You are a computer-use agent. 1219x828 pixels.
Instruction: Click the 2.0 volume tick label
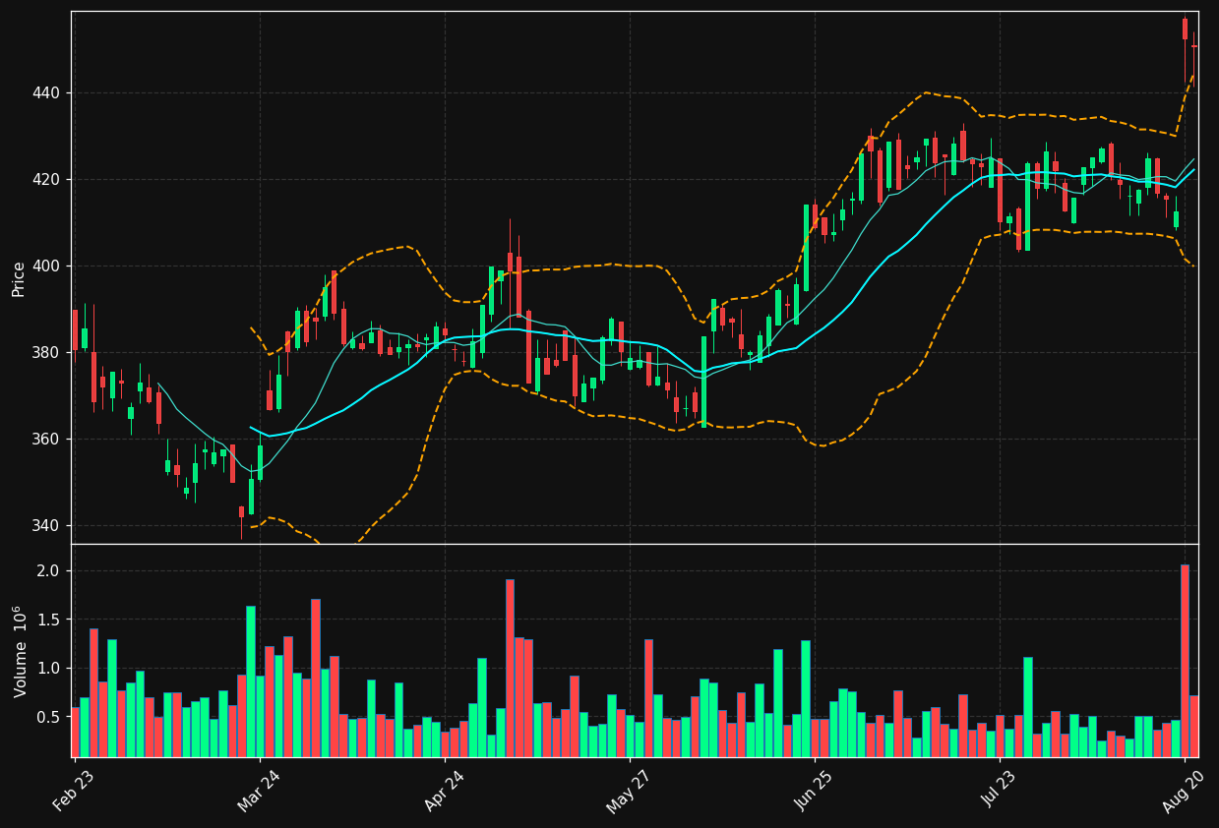tap(50, 571)
